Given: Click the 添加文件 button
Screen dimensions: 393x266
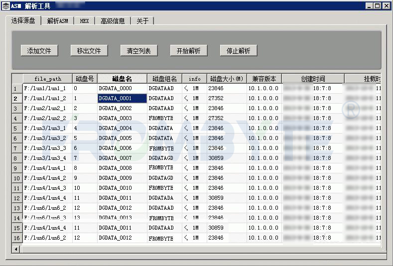Looking at the screenshot, I should coord(39,51).
